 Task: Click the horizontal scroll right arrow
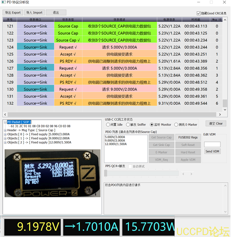[x=220, y=114]
